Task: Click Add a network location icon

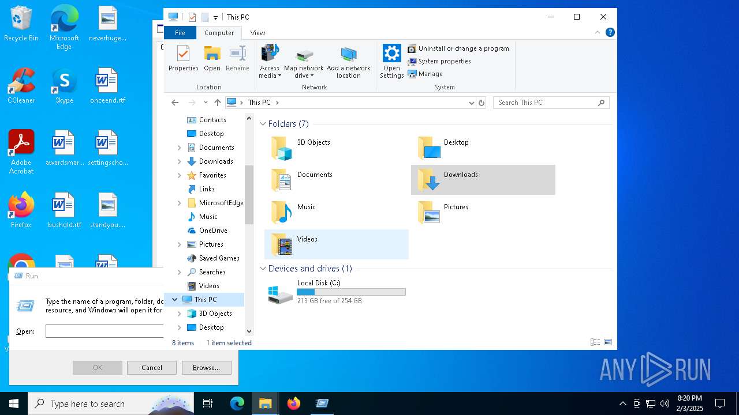Action: (x=349, y=61)
